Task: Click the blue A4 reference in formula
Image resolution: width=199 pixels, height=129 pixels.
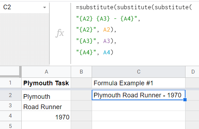Action: point(107,52)
